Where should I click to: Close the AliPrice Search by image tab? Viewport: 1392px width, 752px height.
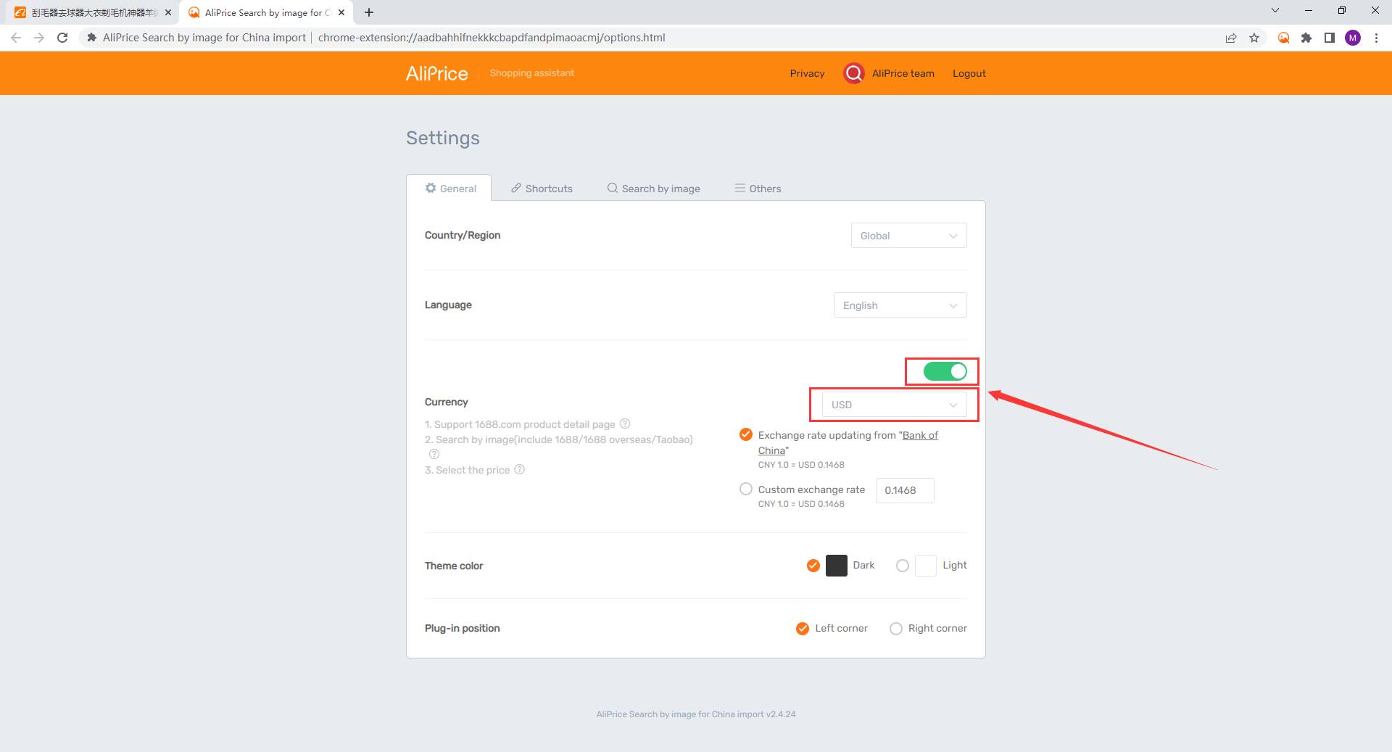[x=341, y=12]
